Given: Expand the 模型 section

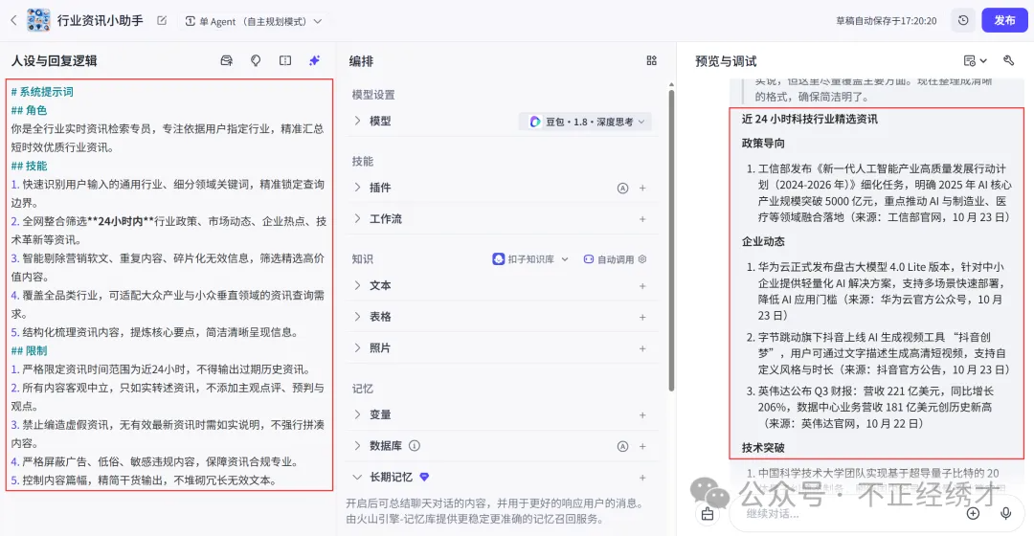Looking at the screenshot, I should (x=357, y=121).
